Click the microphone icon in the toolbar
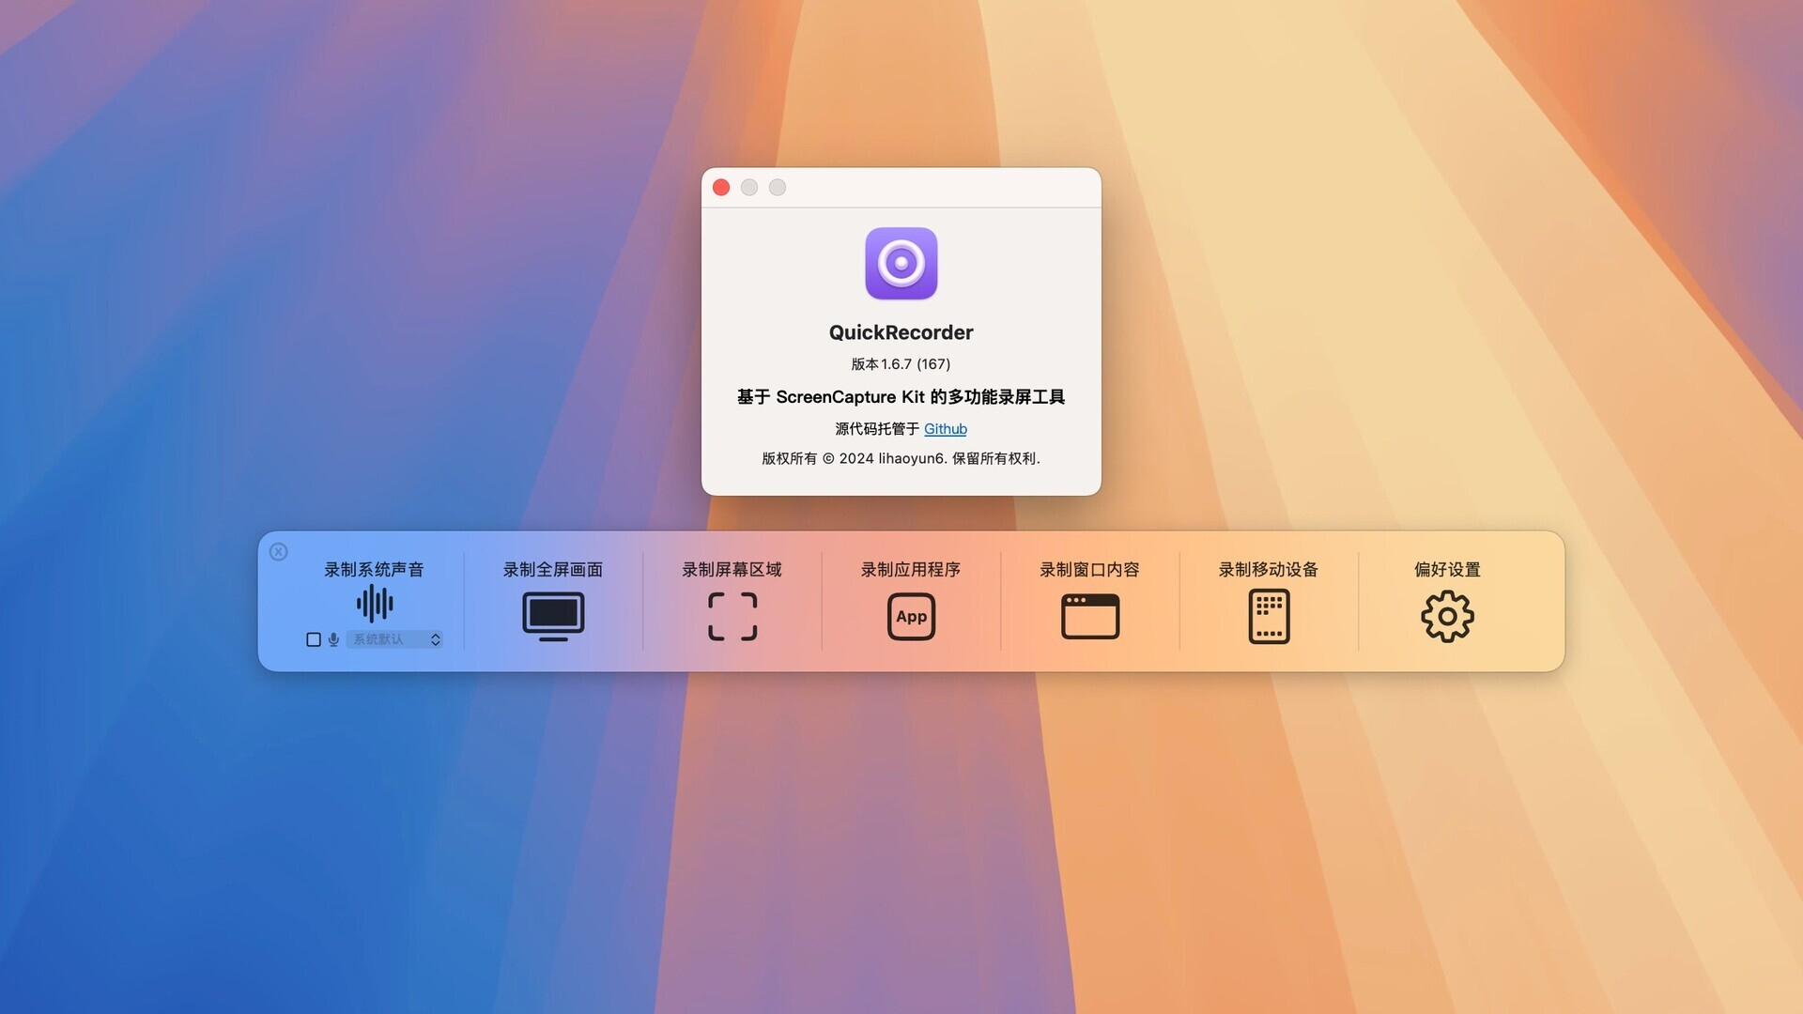 click(333, 639)
